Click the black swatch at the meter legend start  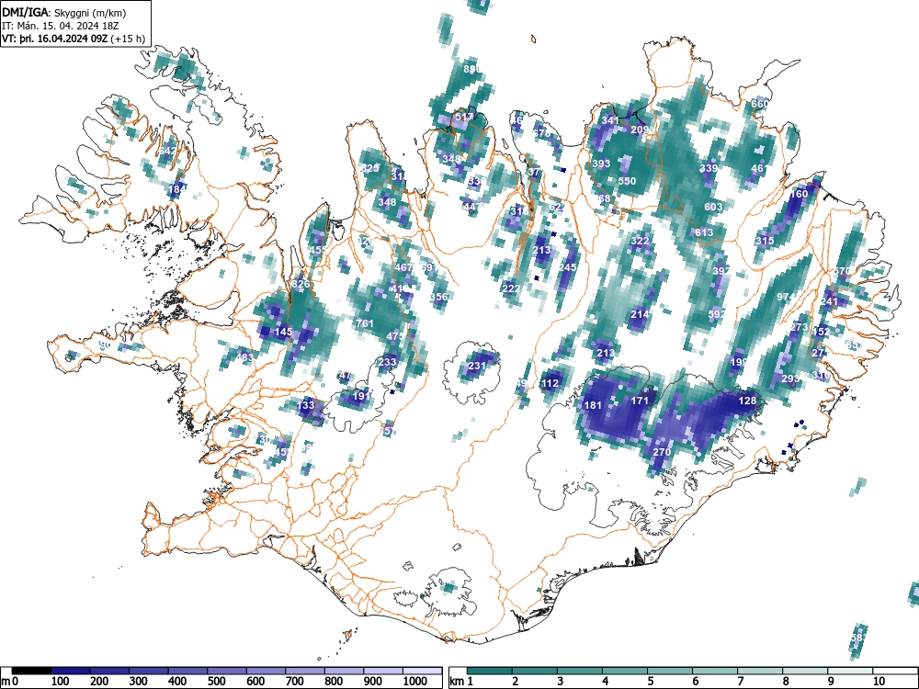(31, 671)
